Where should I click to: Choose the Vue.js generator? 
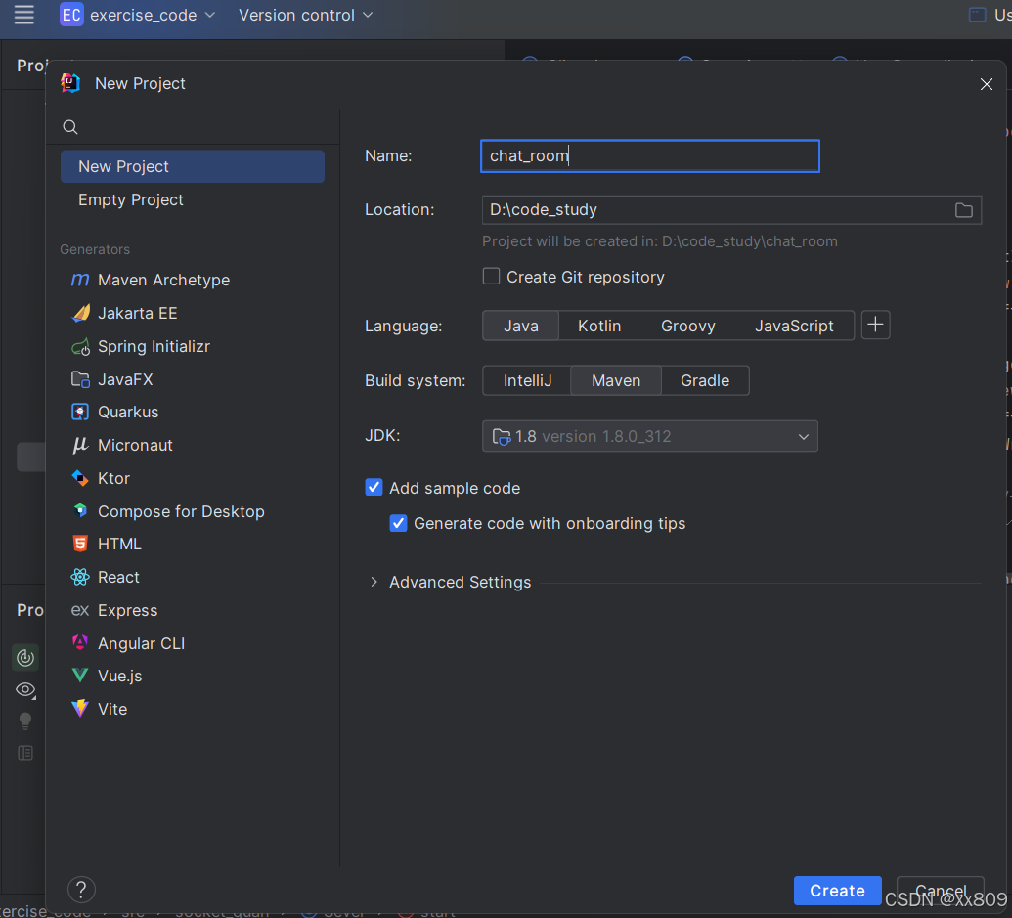pos(106,677)
